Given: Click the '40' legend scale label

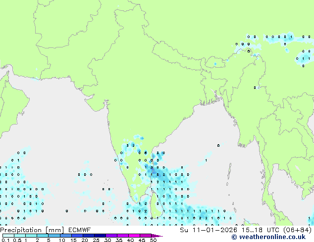Looking at the screenshot, I should pos(130,240).
